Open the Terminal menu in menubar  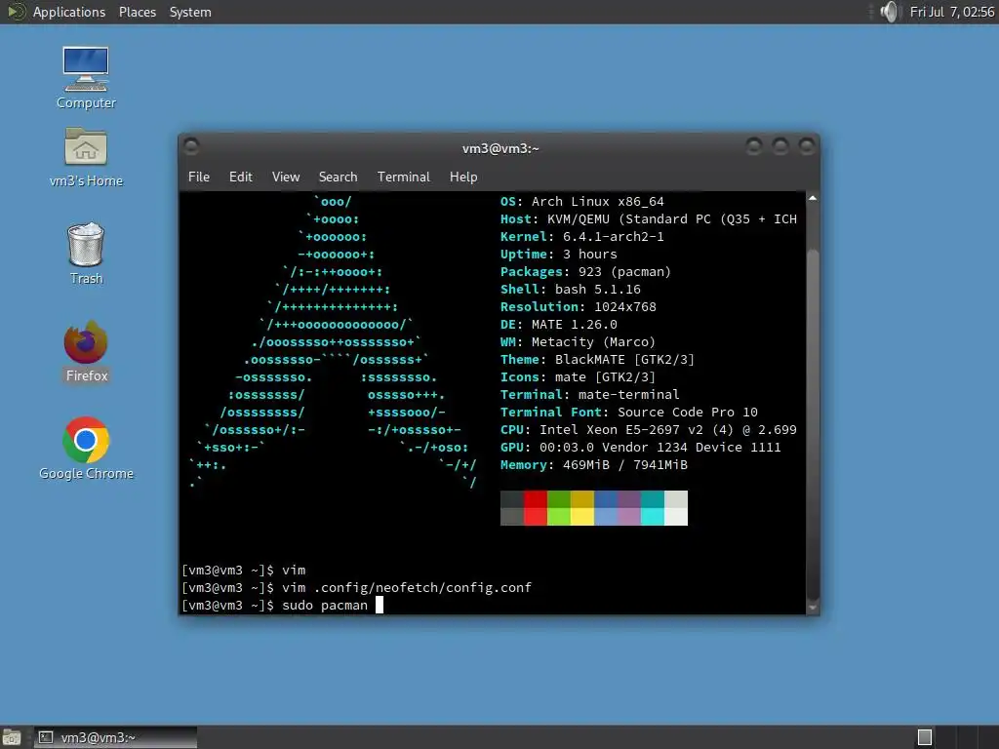(403, 177)
